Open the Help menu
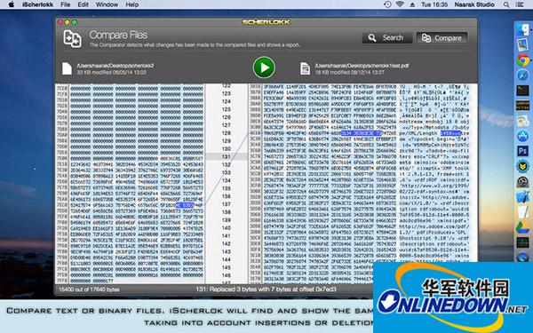Image resolution: width=533 pixels, height=333 pixels. tap(131, 4)
